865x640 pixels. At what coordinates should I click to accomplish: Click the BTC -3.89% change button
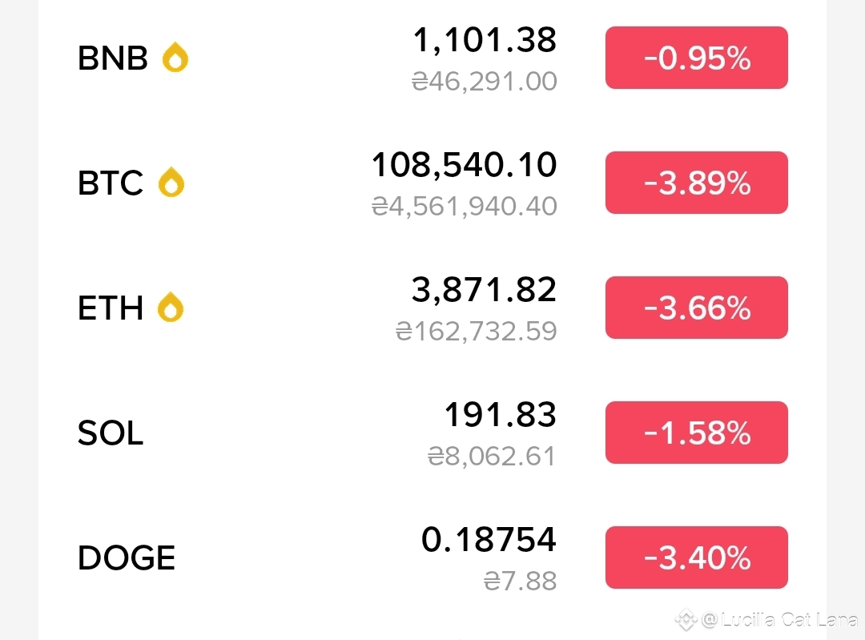coord(696,183)
